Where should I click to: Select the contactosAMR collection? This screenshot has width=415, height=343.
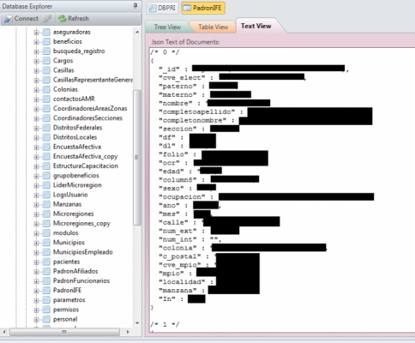[x=74, y=99]
